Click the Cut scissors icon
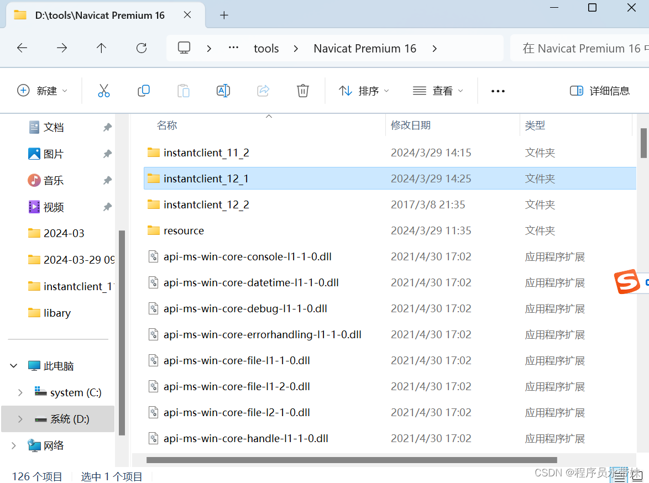This screenshot has height=483, width=649. click(103, 90)
